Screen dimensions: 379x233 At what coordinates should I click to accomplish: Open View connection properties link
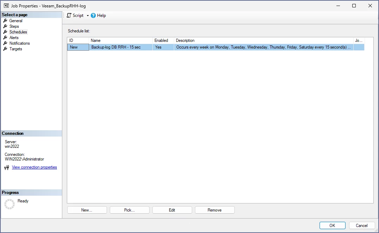pos(34,167)
